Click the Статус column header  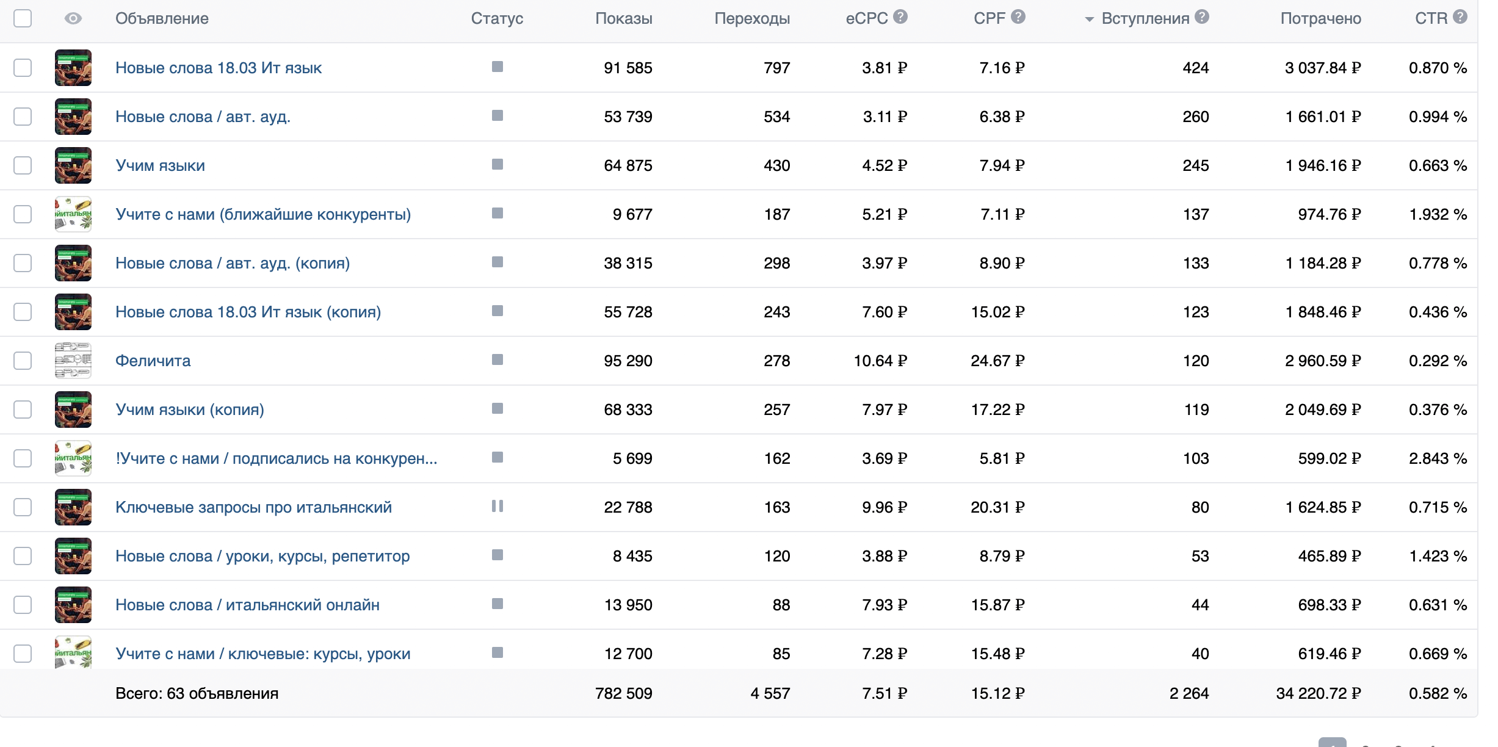point(497,18)
